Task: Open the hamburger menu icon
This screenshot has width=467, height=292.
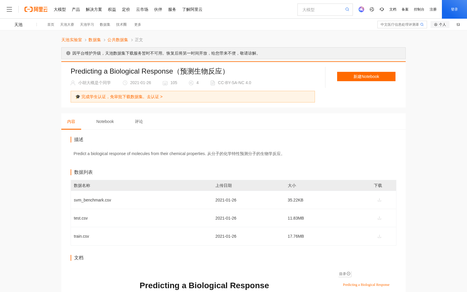Action: point(9,9)
